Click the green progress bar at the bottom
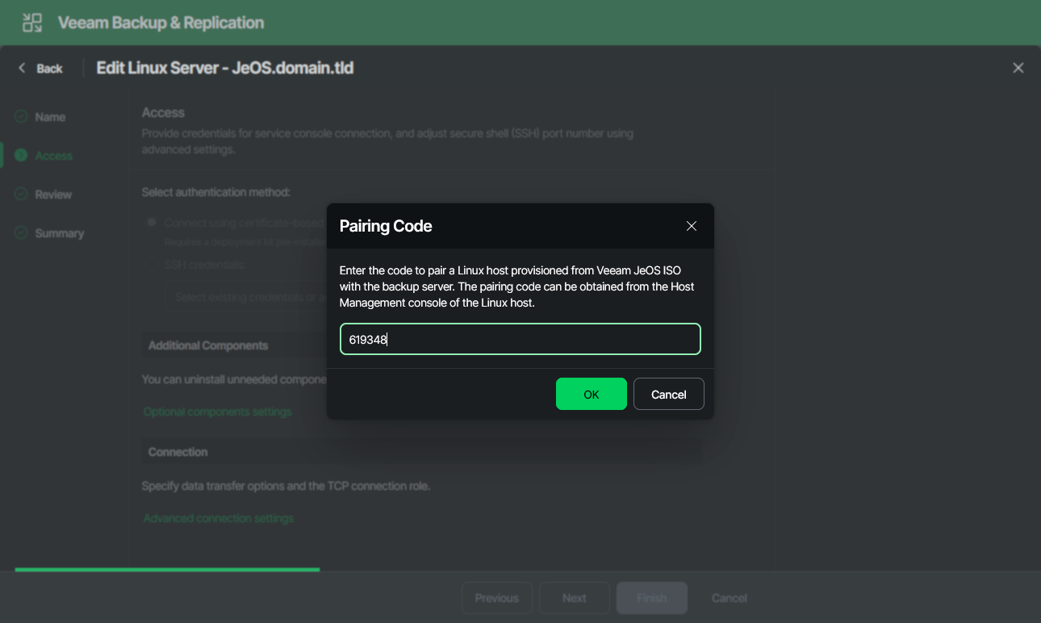Viewport: 1041px width, 623px height. 167,570
